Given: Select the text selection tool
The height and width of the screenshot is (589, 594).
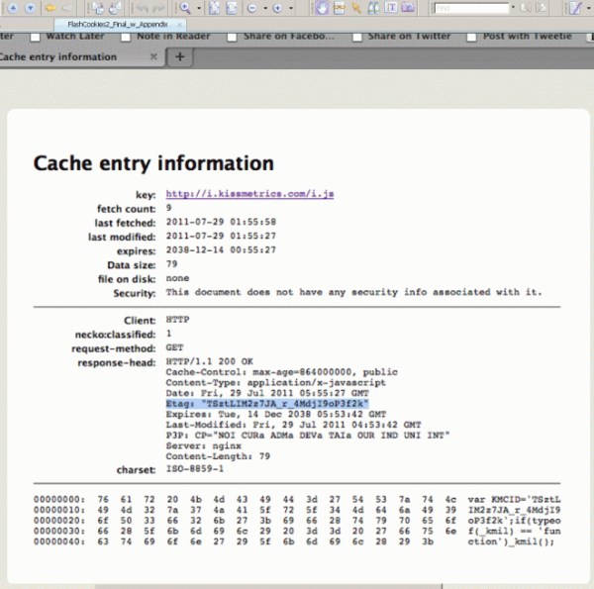Looking at the screenshot, I should (391, 8).
